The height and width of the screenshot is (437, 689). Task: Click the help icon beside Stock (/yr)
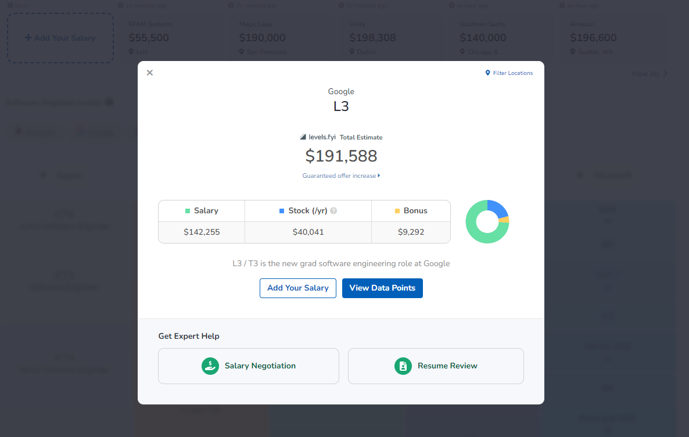[x=333, y=210]
